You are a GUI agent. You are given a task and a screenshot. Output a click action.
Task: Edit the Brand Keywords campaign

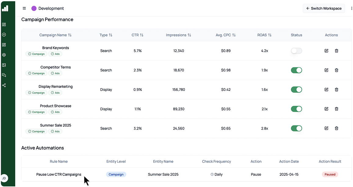point(326,51)
